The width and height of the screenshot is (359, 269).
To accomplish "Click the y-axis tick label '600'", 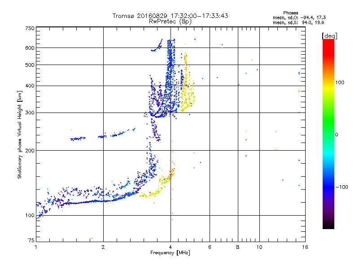I will (30, 48).
